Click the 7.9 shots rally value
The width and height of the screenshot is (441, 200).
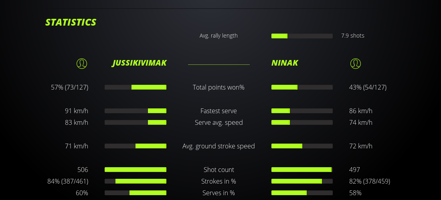[353, 36]
